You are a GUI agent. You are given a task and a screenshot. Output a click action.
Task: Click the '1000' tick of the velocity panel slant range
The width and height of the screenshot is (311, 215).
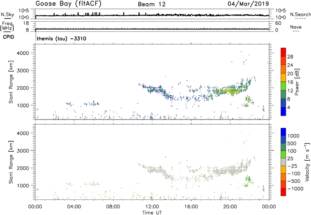[x=23, y=186]
